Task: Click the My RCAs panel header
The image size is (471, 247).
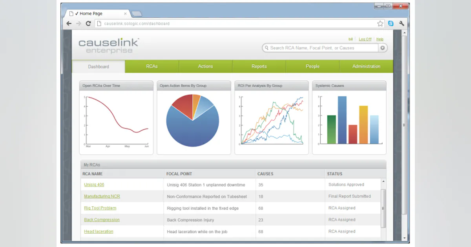Action: coord(233,165)
